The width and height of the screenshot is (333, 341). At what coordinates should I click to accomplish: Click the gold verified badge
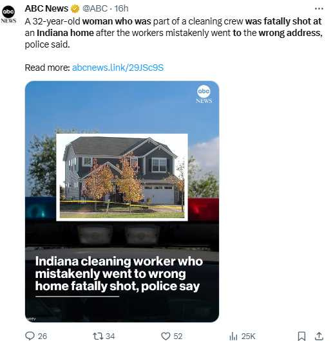[x=75, y=9]
